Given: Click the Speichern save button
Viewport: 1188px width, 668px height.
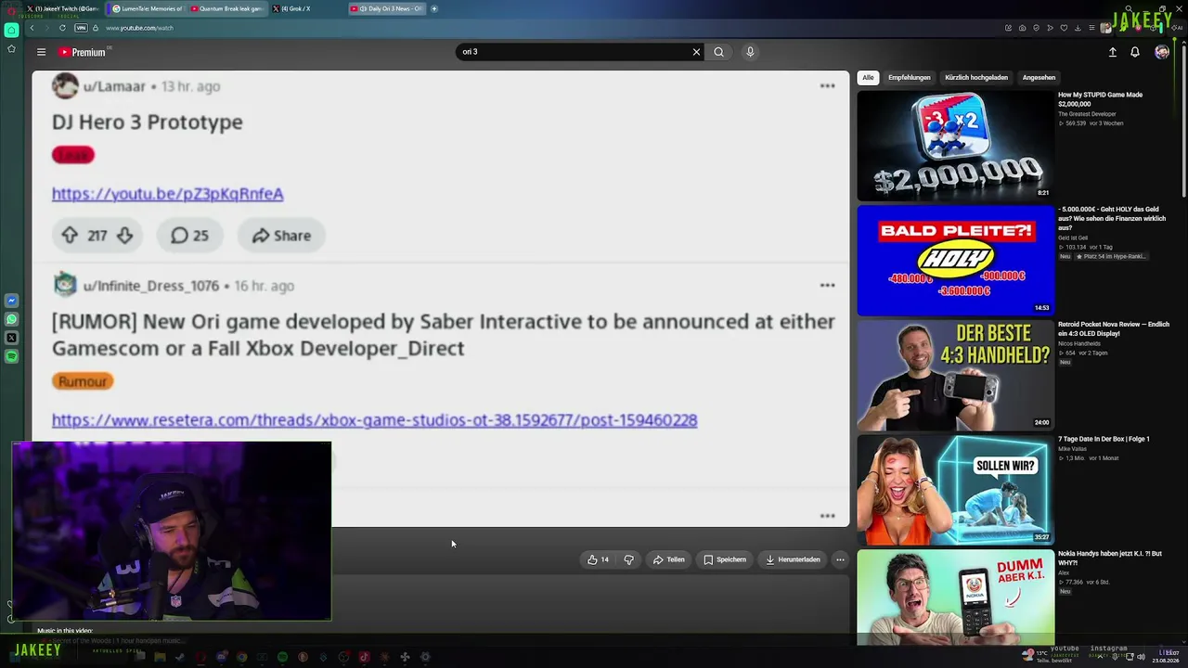Looking at the screenshot, I should (724, 559).
